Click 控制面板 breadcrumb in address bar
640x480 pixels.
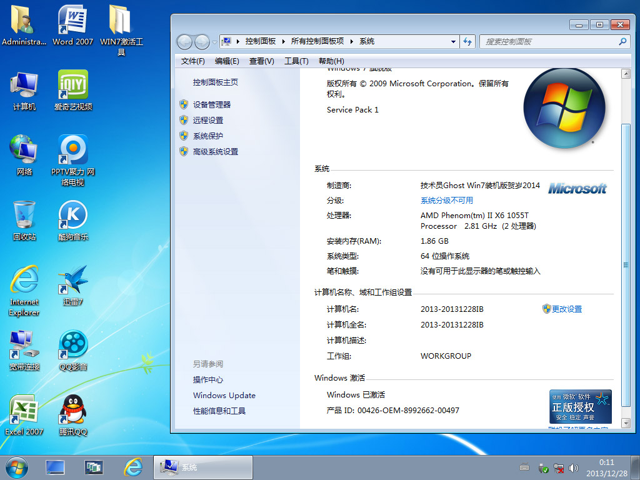pos(261,41)
